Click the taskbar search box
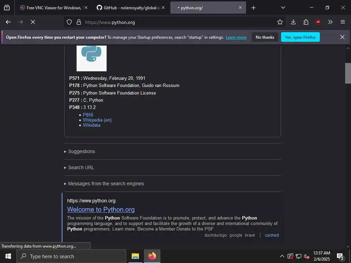Screen dimensions: 351x263 point(71,256)
